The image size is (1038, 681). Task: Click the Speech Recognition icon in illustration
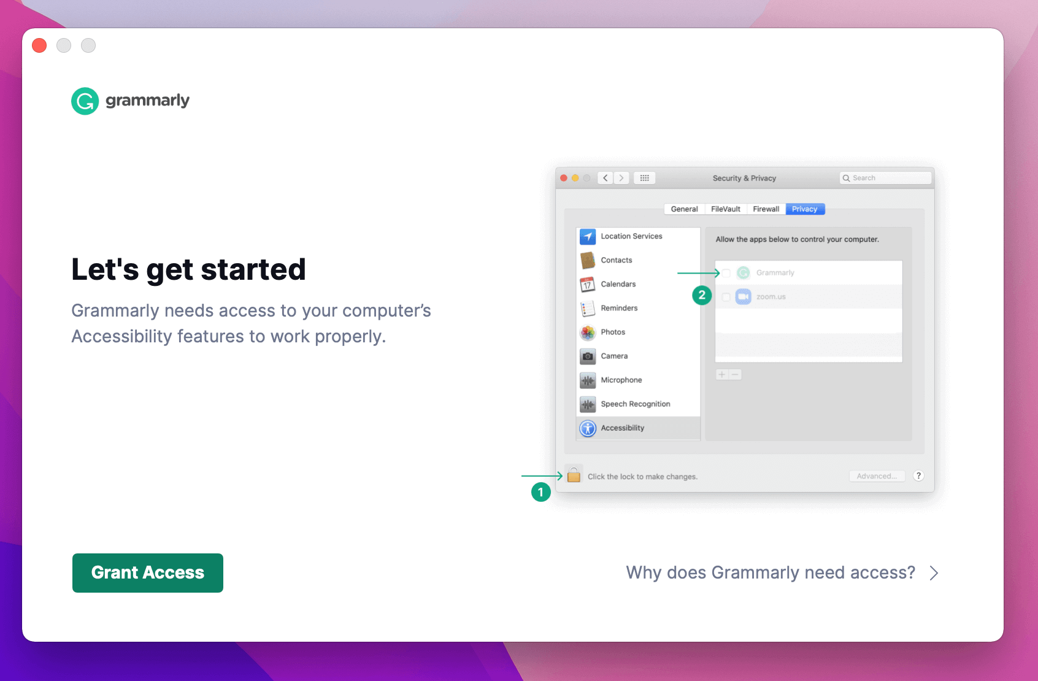(x=588, y=404)
